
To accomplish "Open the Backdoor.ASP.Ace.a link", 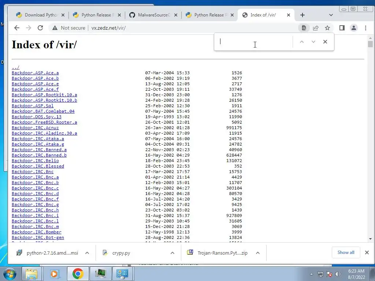I will tap(35, 73).
